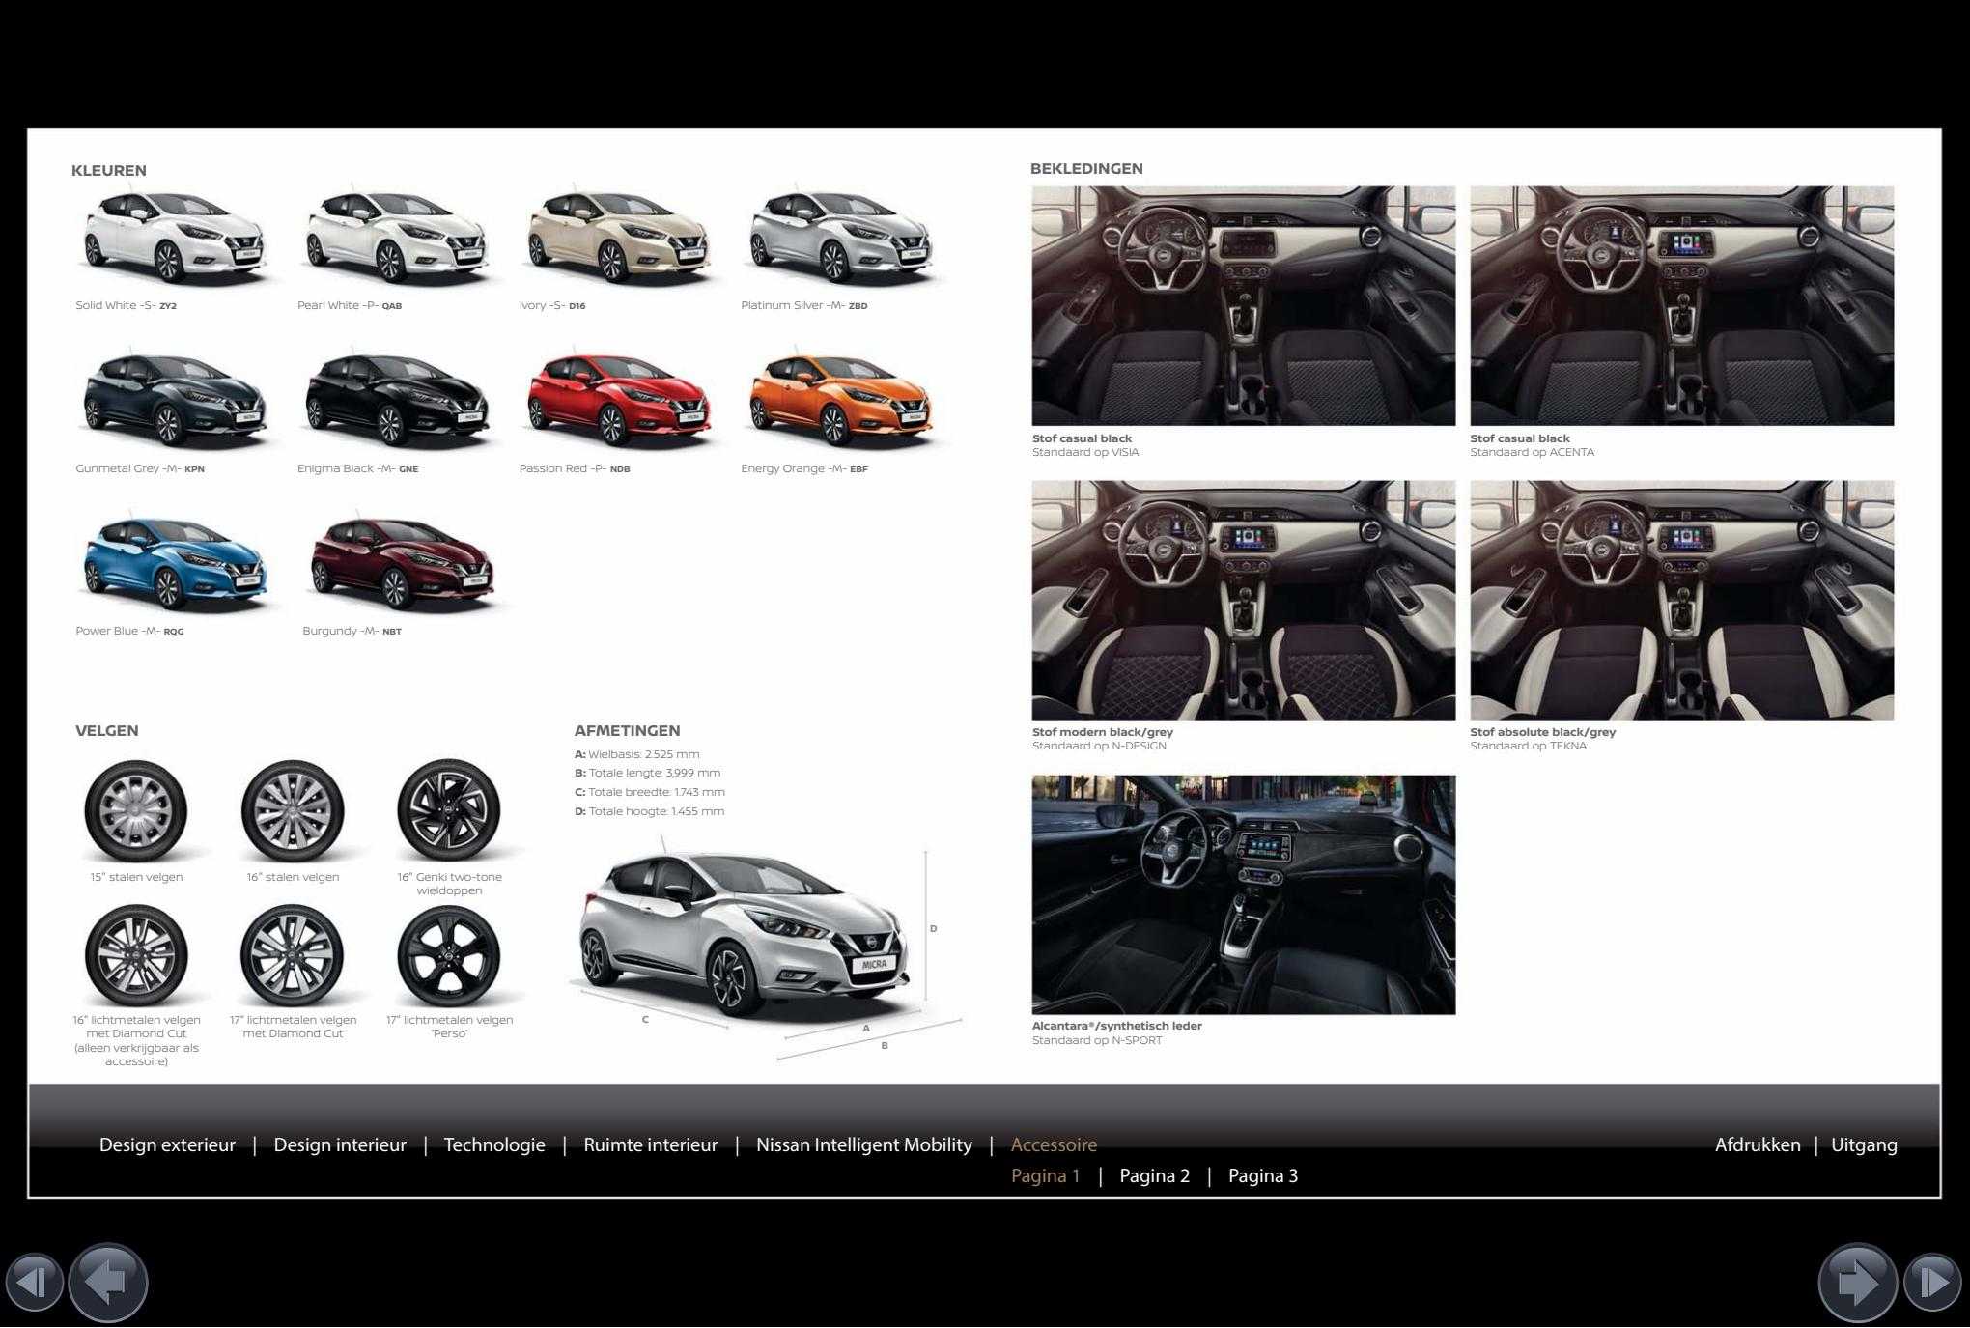Open Ruimte interieur section

(x=651, y=1144)
